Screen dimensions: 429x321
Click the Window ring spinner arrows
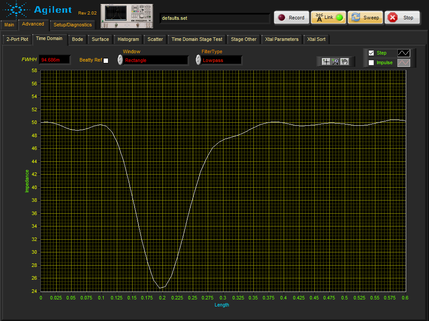(120, 60)
